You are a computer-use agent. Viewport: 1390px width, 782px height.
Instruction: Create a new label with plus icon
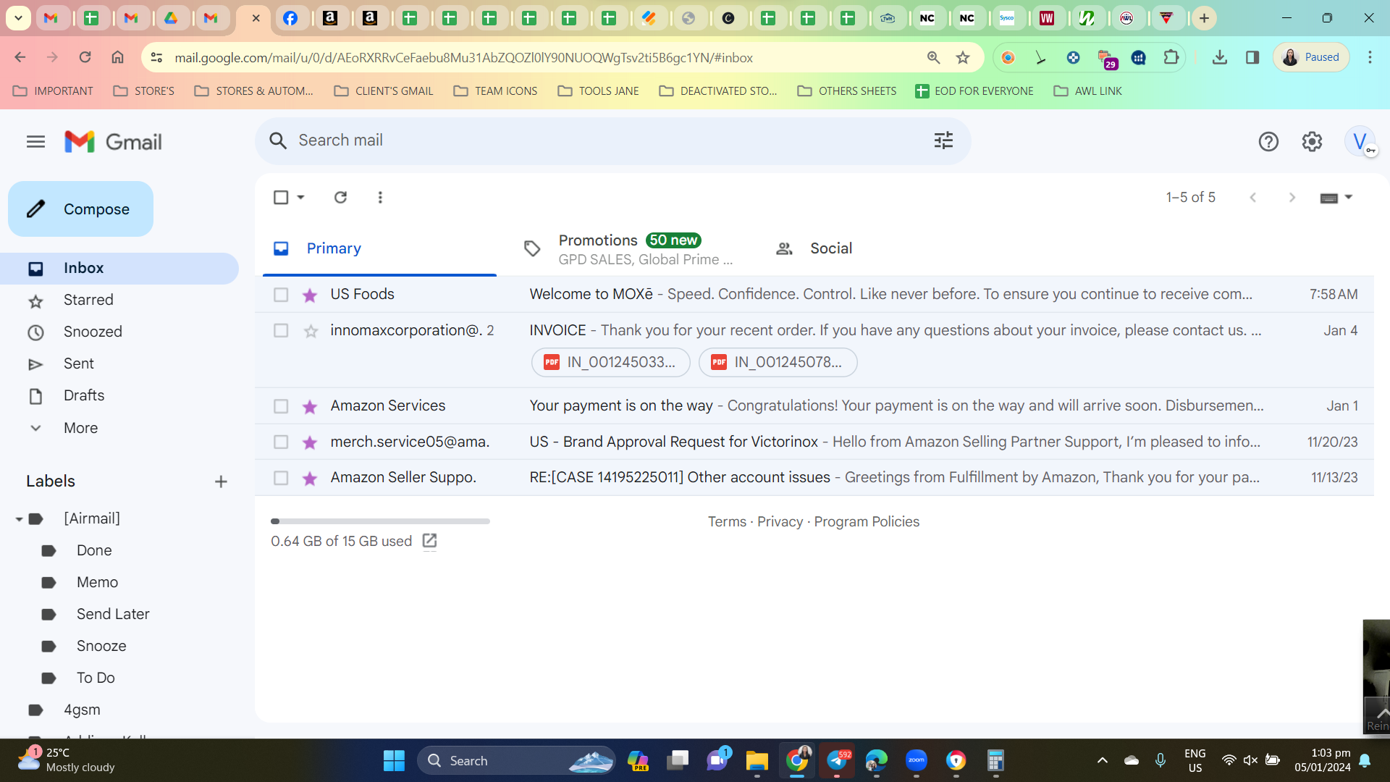pyautogui.click(x=221, y=482)
